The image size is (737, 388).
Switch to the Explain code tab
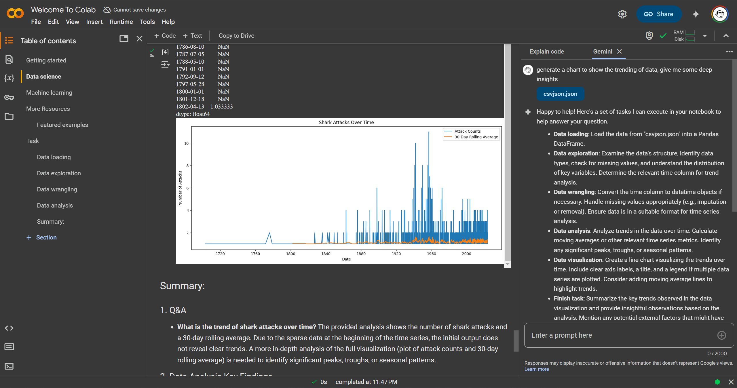pyautogui.click(x=546, y=52)
